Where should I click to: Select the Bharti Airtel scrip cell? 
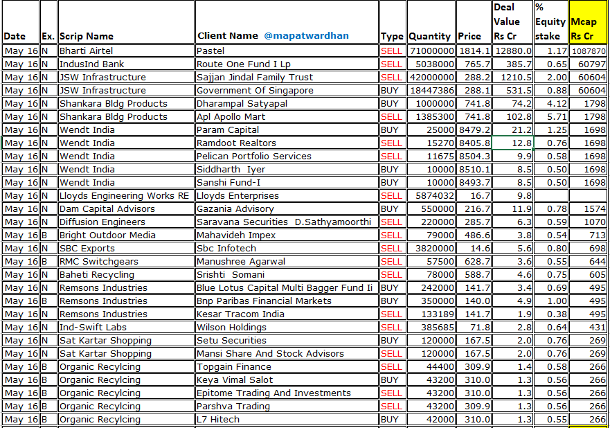pyautogui.click(x=126, y=51)
